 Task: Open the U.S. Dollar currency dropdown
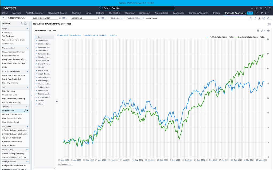pyautogui.click(x=116, y=18)
